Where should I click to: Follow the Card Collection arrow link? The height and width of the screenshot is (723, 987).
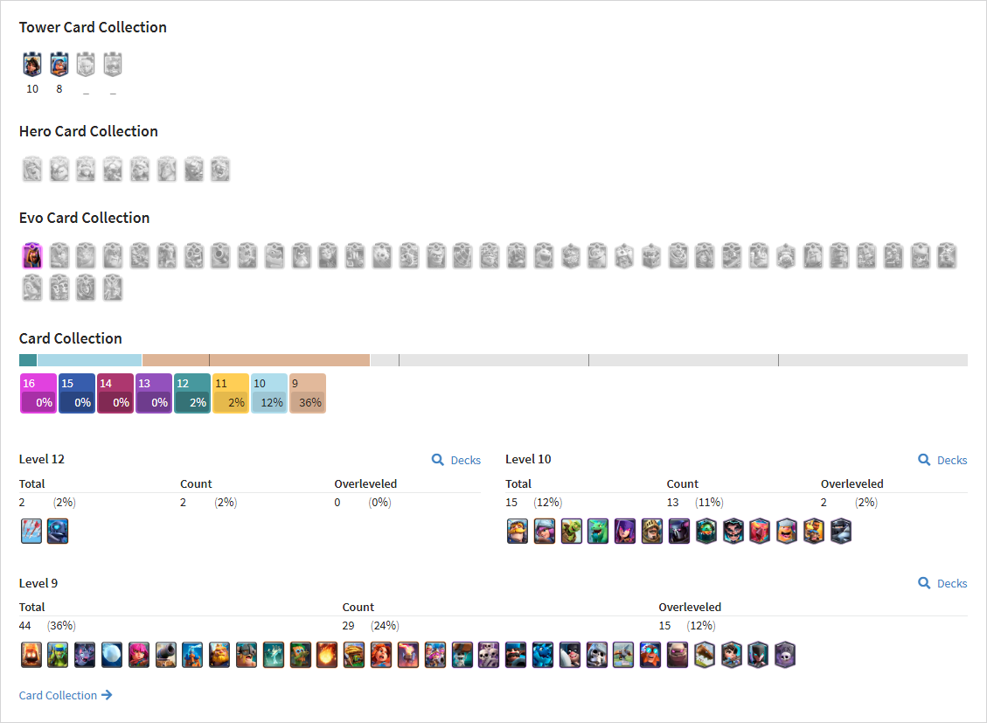66,695
